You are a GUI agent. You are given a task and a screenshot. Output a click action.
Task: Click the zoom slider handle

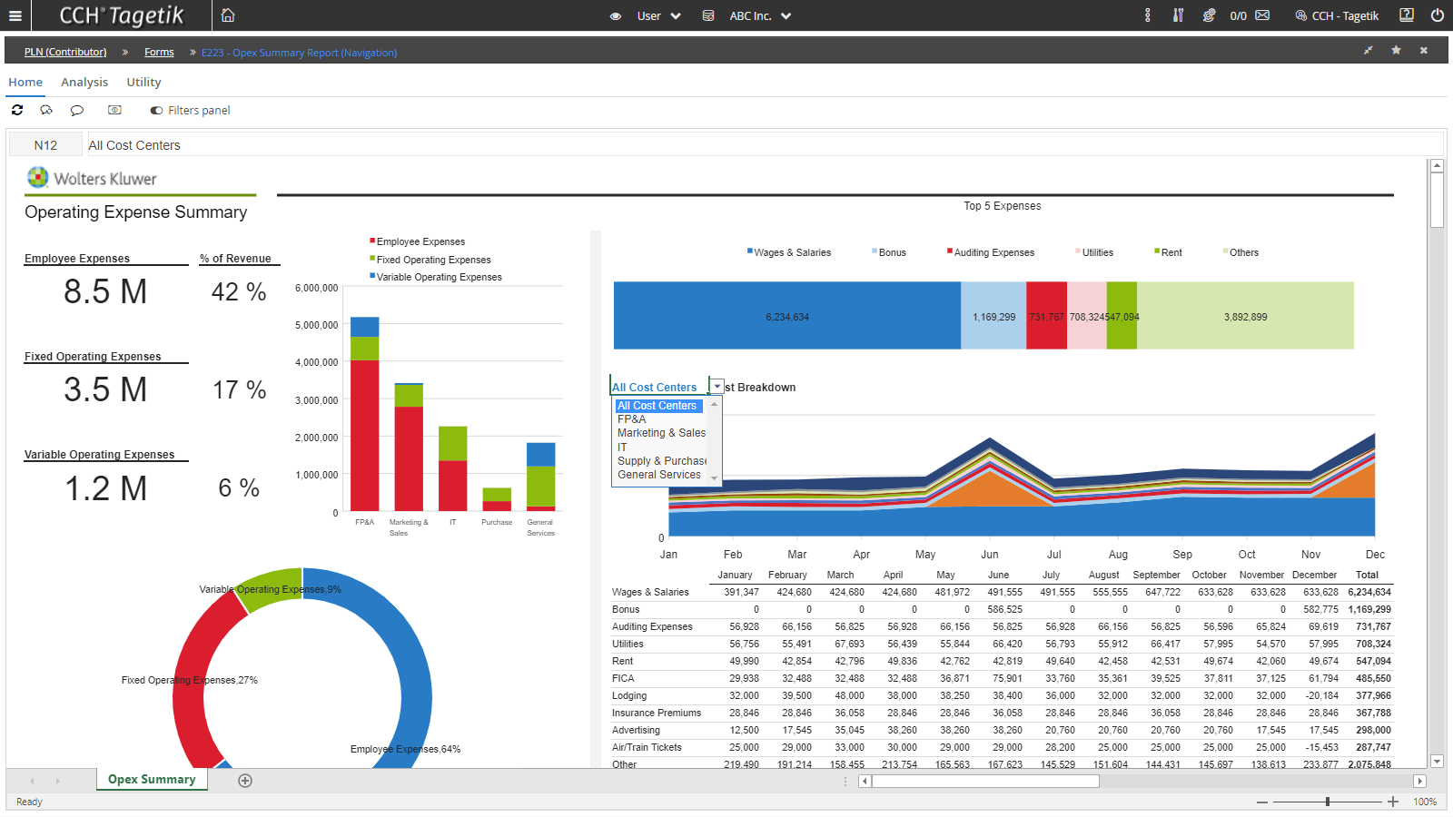pyautogui.click(x=1328, y=802)
